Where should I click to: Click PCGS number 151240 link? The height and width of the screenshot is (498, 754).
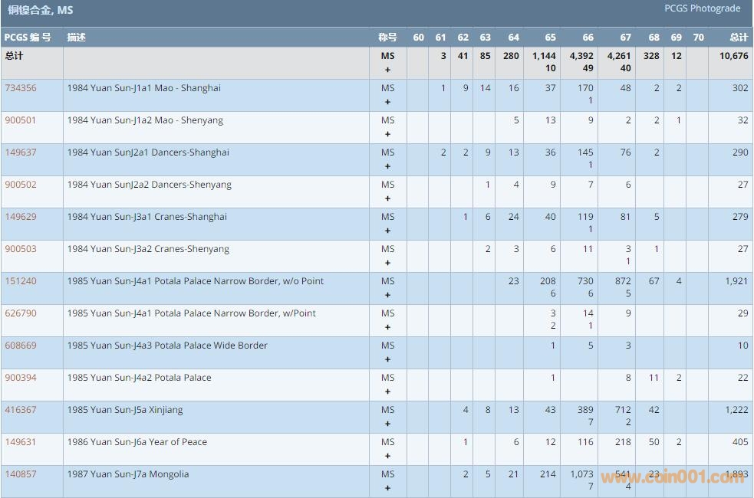pos(21,281)
